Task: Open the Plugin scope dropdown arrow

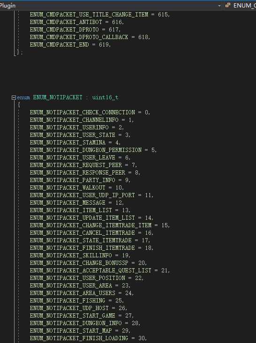Action: click(219, 6)
